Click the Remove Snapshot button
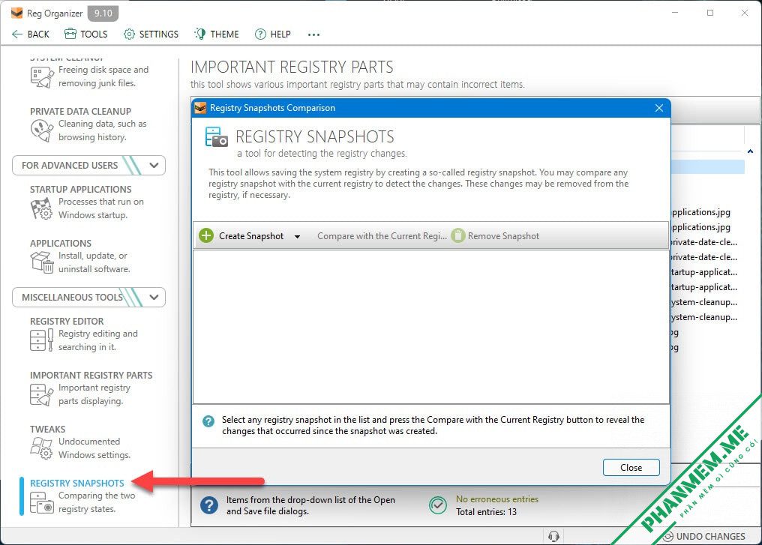This screenshot has height=545, width=762. (495, 236)
